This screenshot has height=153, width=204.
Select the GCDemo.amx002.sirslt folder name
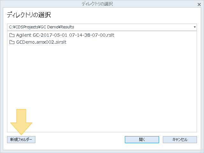coord(41,42)
